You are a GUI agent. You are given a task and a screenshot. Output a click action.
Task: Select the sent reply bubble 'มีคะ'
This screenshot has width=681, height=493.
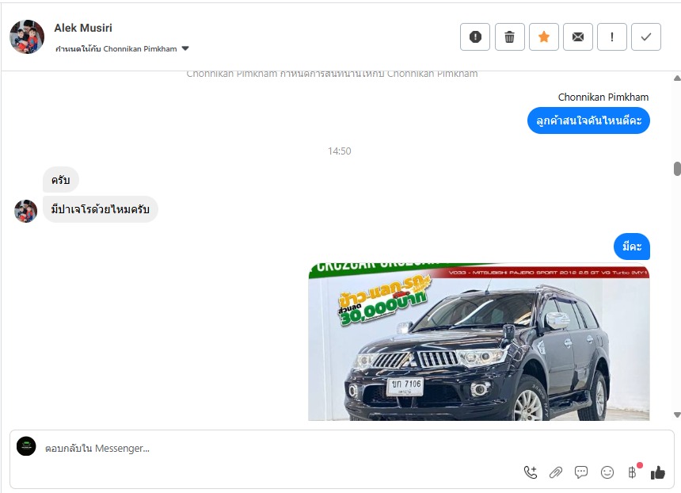tap(632, 246)
